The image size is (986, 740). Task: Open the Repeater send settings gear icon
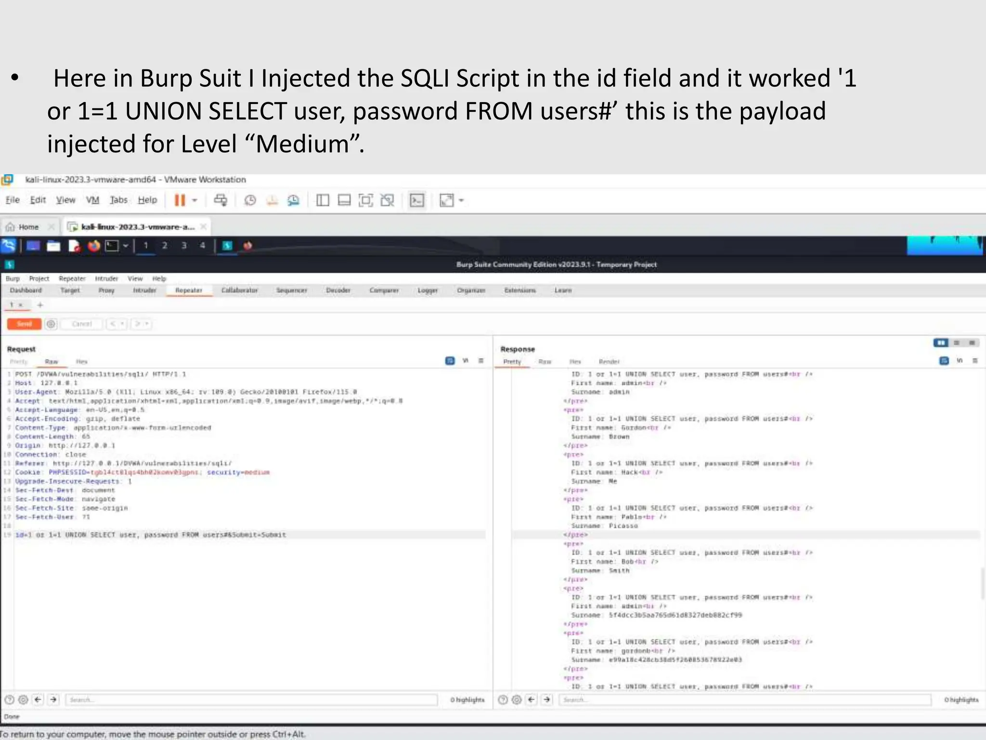[x=51, y=324]
